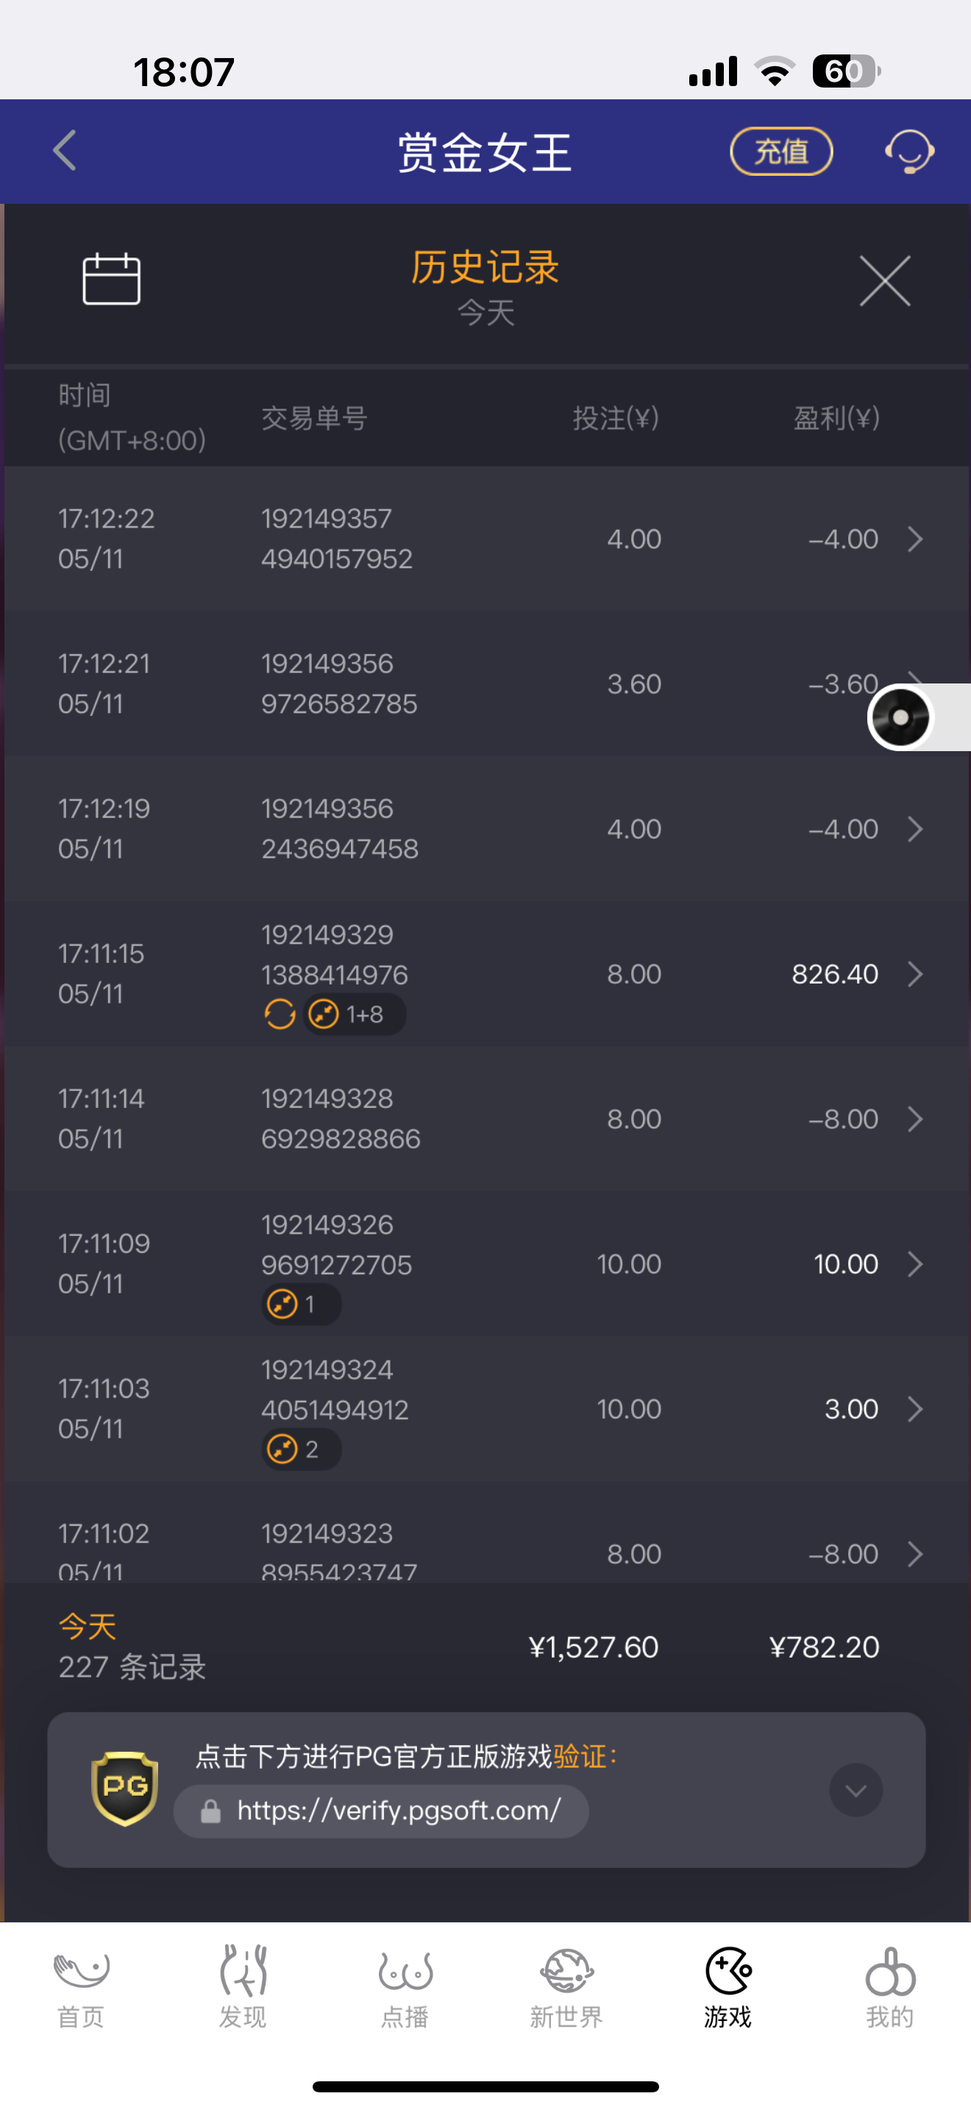This screenshot has width=971, height=2110.
Task: Tap the PG shield logo
Action: (x=124, y=1788)
